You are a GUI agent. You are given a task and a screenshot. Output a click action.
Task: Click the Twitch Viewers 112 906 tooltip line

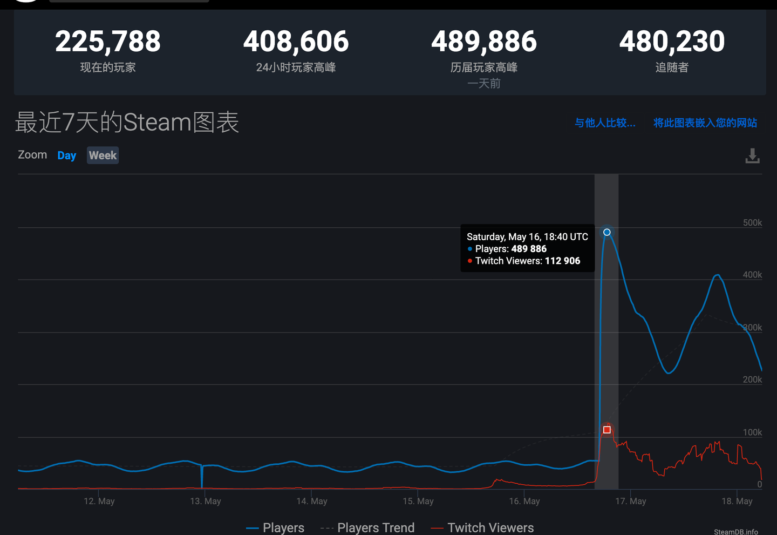(x=523, y=261)
